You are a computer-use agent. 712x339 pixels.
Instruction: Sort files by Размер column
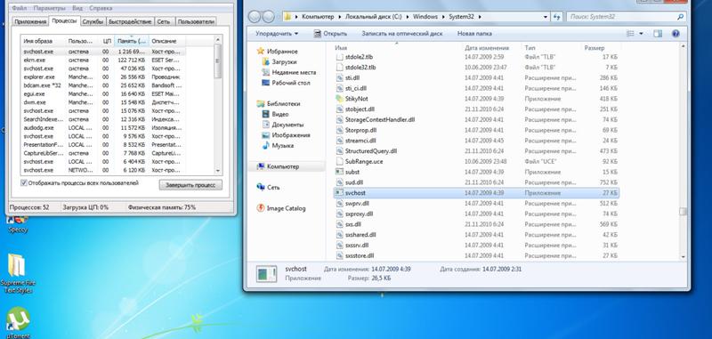pos(594,48)
